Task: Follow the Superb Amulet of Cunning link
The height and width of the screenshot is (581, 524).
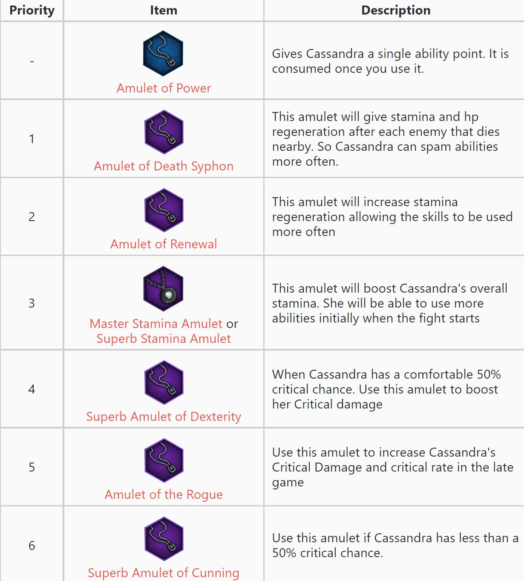Action: pos(164,573)
